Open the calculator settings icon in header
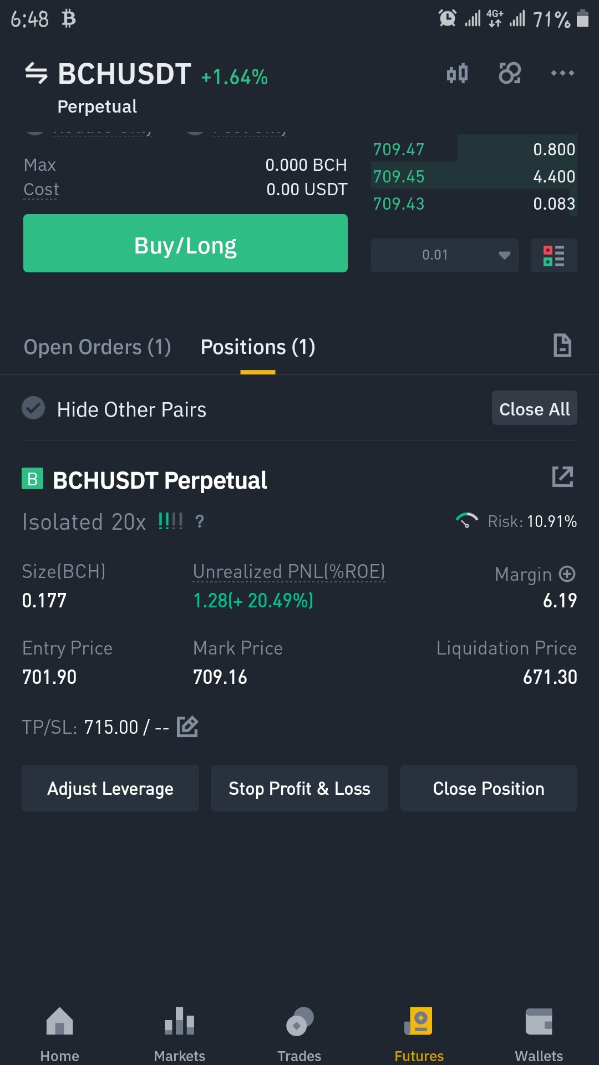 click(x=510, y=73)
